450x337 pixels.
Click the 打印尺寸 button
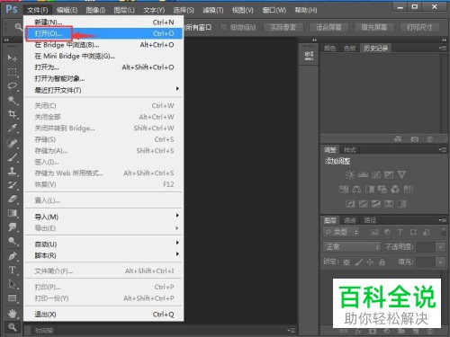419,28
